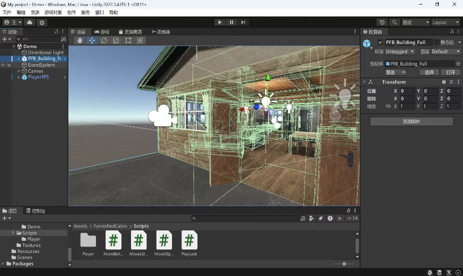Image resolution: width=463 pixels, height=276 pixels.
Task: Click the global search magnifier icon
Action: point(394,23)
